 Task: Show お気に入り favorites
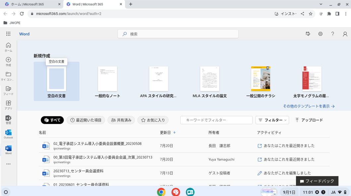point(153,120)
